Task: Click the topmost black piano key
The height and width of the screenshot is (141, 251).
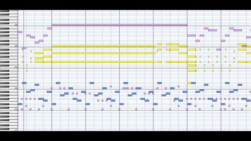Action: click(4, 11)
